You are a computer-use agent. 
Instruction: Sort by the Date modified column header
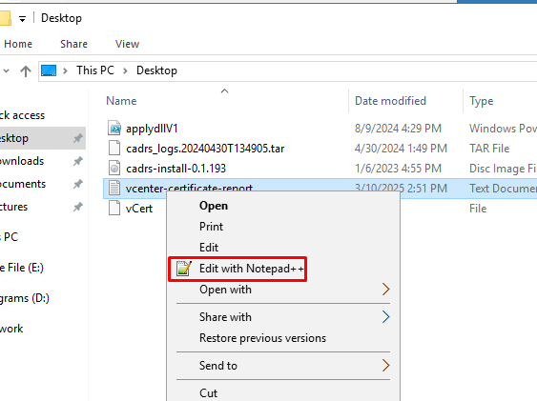pos(390,101)
